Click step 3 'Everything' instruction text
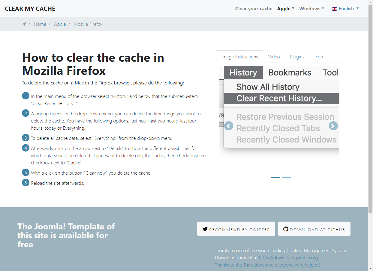This screenshot has height=271, width=373. (x=102, y=138)
